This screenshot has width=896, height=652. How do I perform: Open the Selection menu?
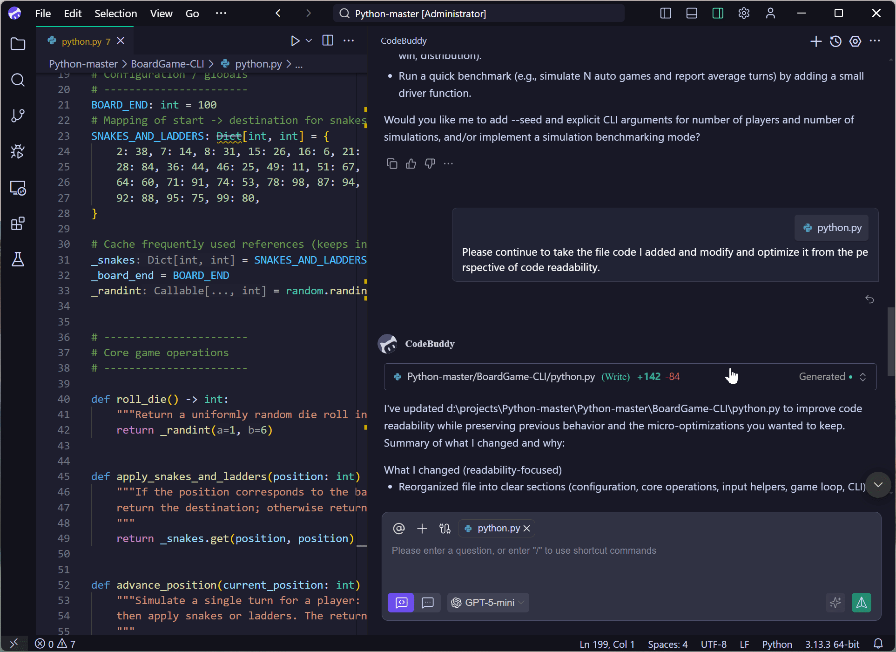[x=115, y=14]
